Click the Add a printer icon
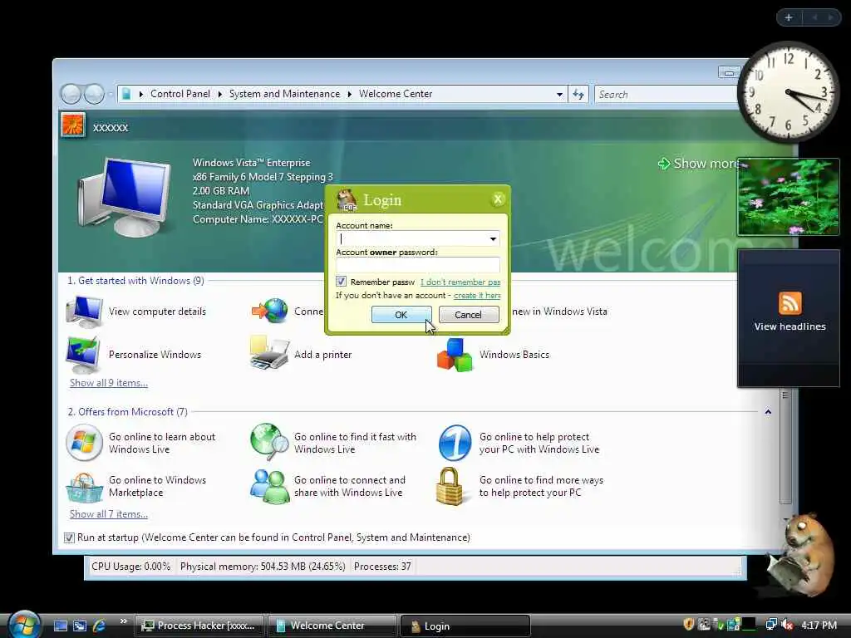Image resolution: width=851 pixels, height=638 pixels. coord(269,354)
